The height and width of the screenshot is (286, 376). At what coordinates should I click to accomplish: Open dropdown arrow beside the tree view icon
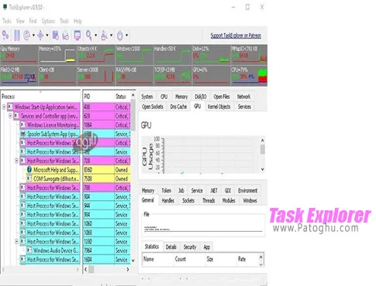tap(47, 35)
